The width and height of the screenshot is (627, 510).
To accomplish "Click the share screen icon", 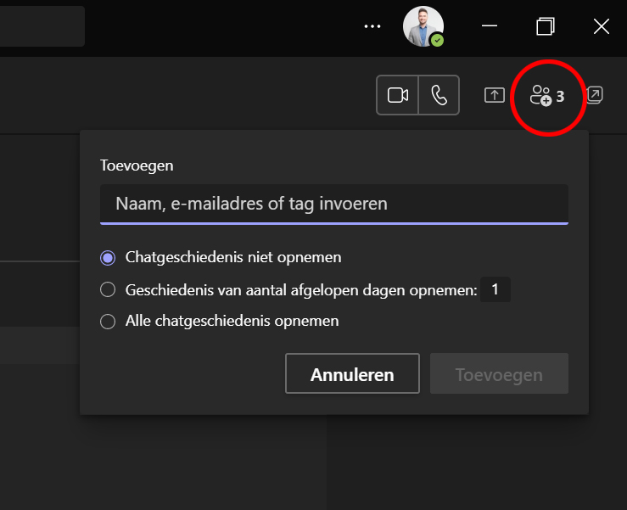I will pos(495,95).
